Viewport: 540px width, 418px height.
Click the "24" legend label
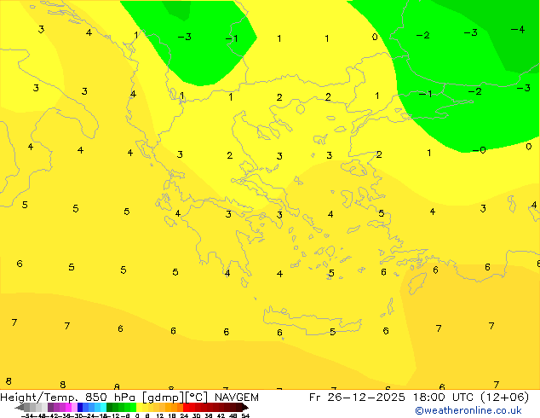[x=184, y=416]
